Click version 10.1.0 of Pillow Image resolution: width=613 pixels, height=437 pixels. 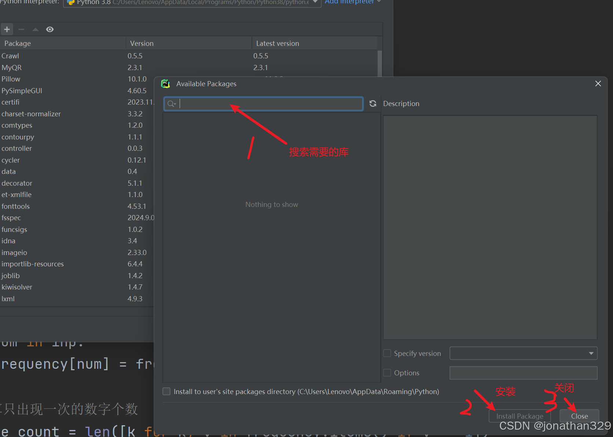[137, 79]
